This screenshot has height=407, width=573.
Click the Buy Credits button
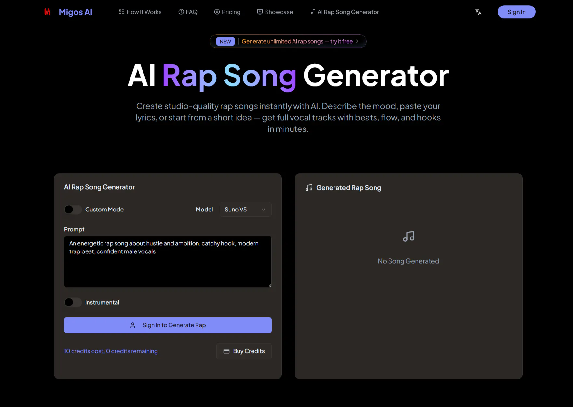click(244, 351)
